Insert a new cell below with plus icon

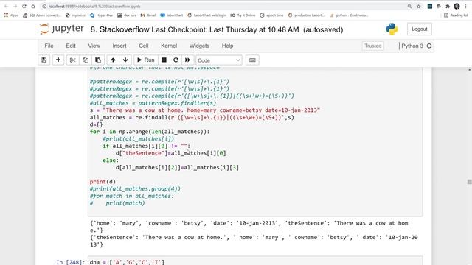pos(58,60)
